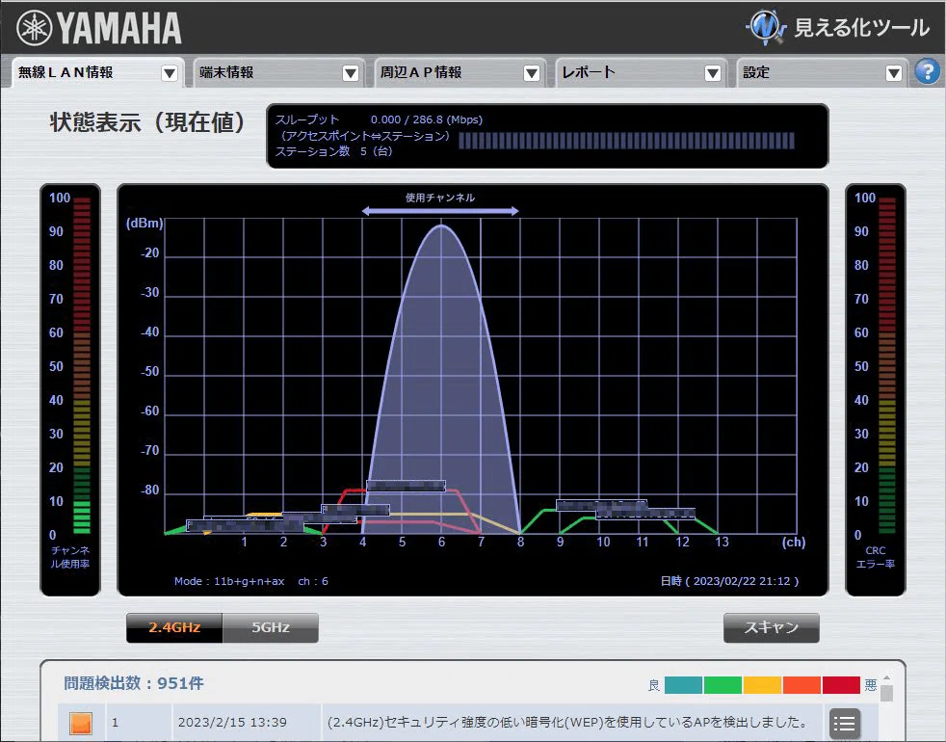Open the 端末情報 tab
The width and height of the screenshot is (946, 742).
tap(278, 72)
